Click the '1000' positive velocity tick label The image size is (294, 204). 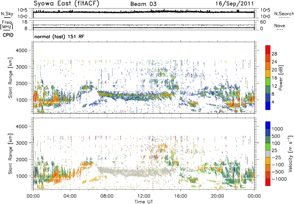pos(277,129)
